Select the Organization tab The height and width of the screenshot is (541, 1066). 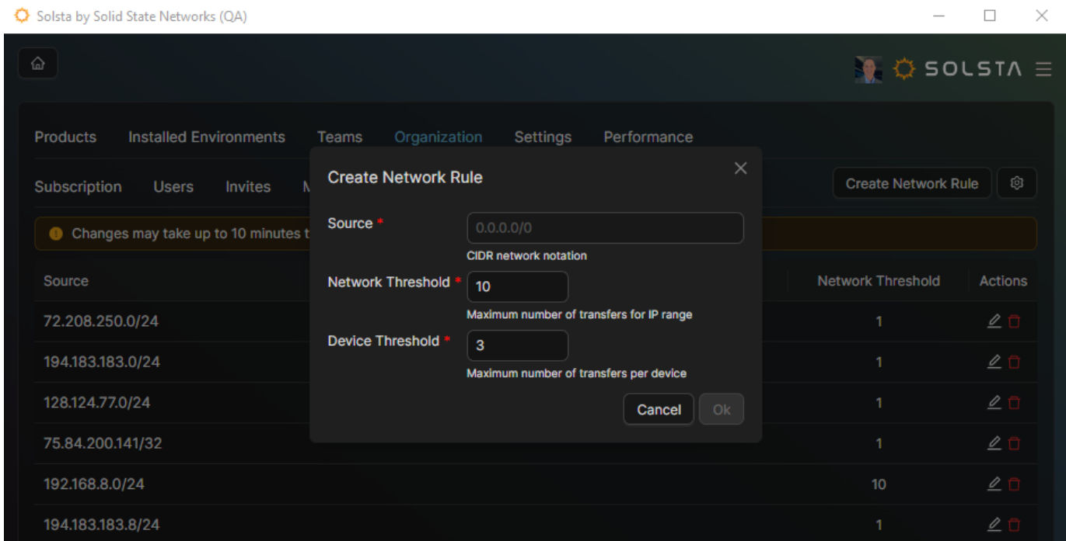click(x=439, y=137)
